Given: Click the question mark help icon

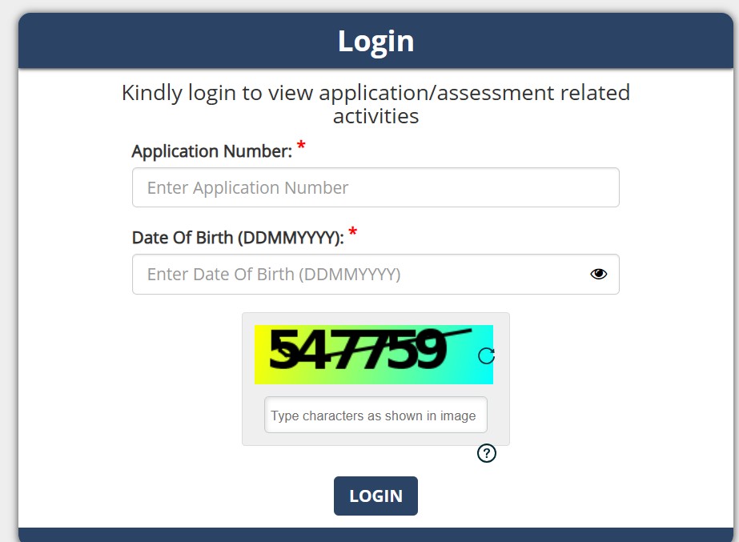Looking at the screenshot, I should 486,454.
